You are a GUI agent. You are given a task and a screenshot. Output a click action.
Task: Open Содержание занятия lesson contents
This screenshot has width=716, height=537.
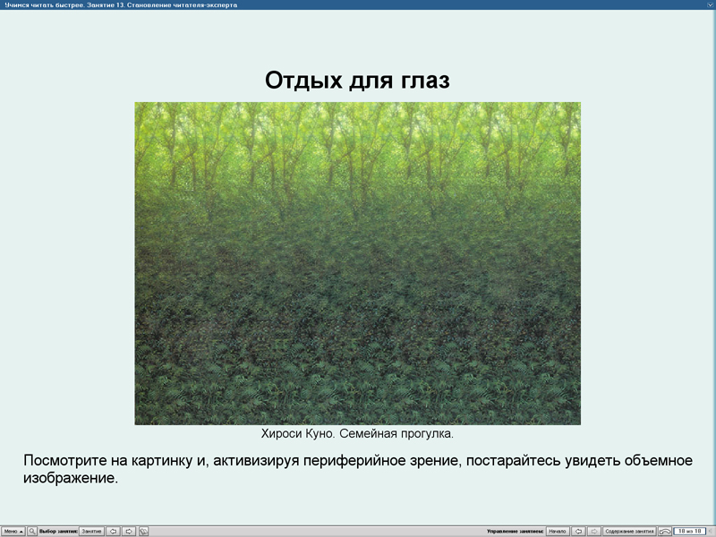pyautogui.click(x=629, y=532)
